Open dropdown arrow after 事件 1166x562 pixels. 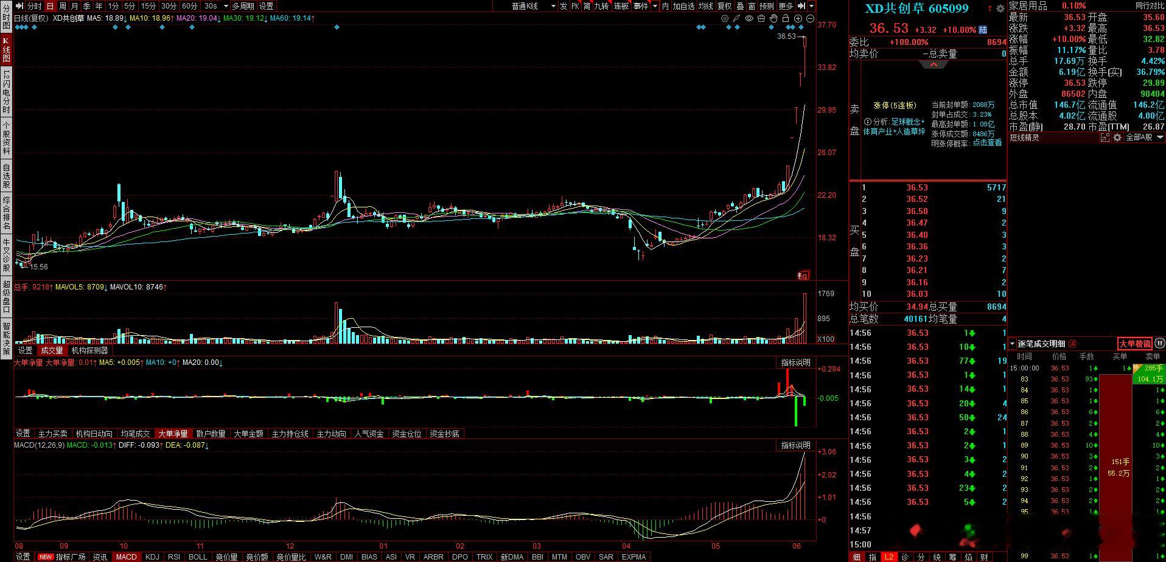pyautogui.click(x=655, y=5)
